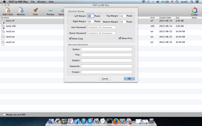Click the Cancel button
Screen dimensions: 202x126
coord(105,79)
